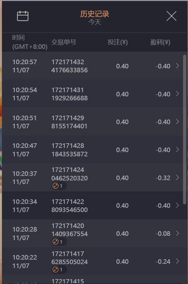
Task: Expand details arrow for 10:20:57 record
Action: pos(177,66)
